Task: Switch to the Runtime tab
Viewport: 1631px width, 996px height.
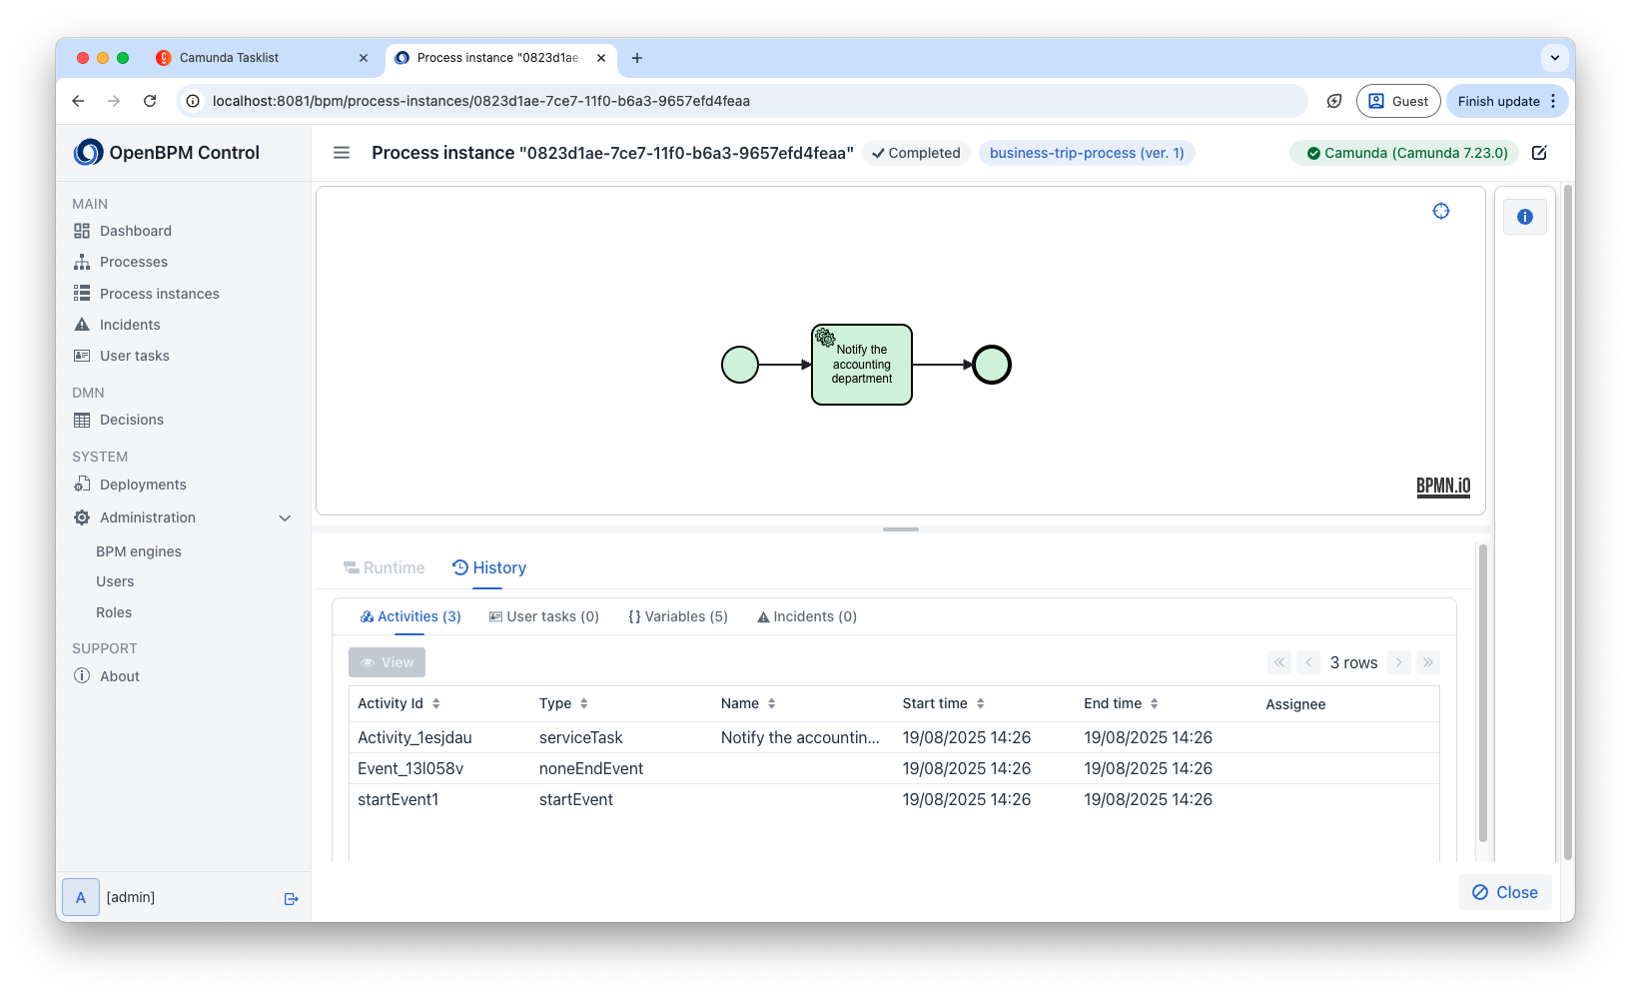Action: pyautogui.click(x=385, y=567)
